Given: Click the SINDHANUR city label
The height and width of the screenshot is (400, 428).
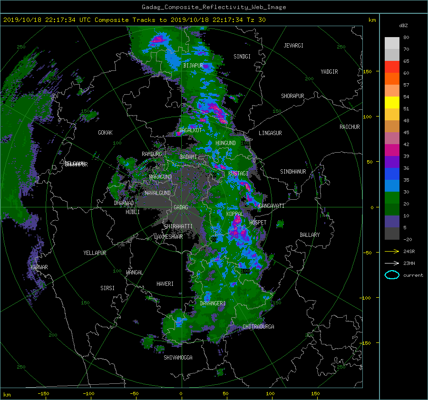Looking at the screenshot, I should 293,172.
